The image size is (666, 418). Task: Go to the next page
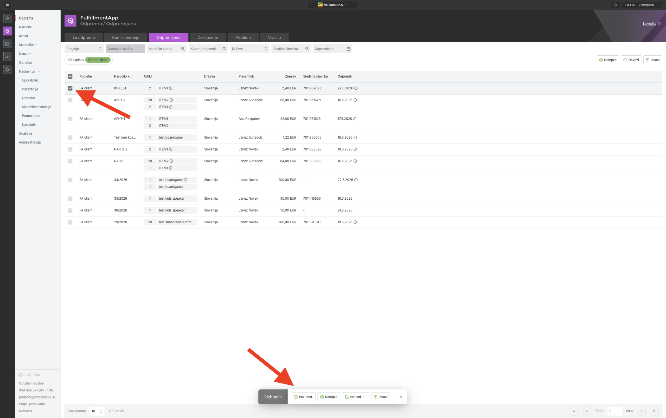pos(641,411)
